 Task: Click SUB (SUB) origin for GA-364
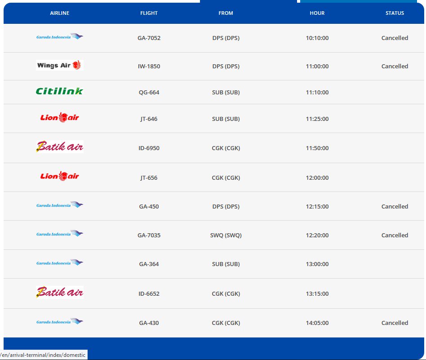pyautogui.click(x=226, y=264)
